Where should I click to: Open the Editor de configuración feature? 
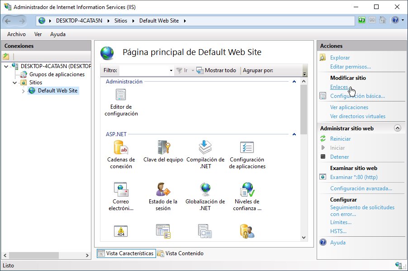(121, 103)
